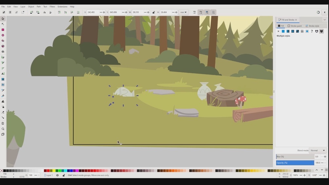Screen dimensions: 329x185
Task: Set fill rule to nonzero (solid heart)
Action: point(321,31)
